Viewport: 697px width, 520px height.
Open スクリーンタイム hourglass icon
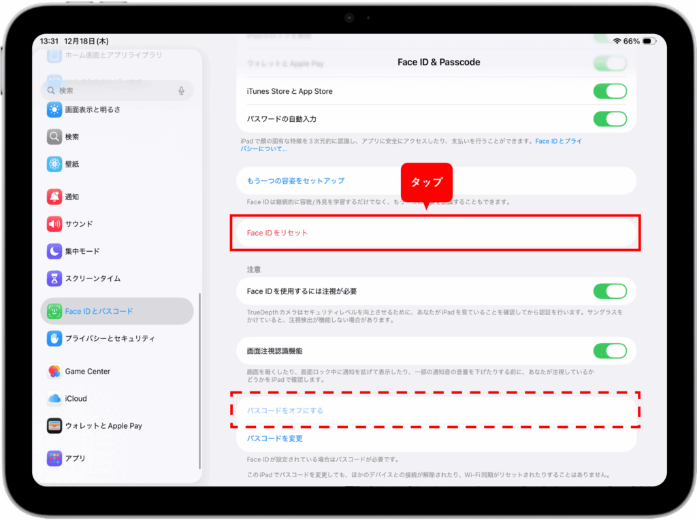click(54, 278)
